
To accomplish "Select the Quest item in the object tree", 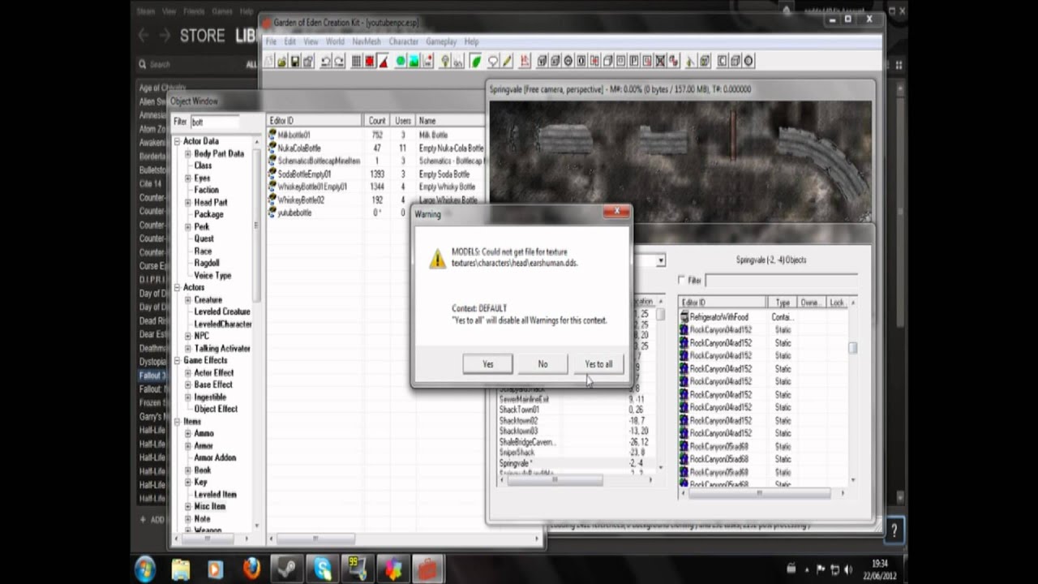I will [x=204, y=238].
